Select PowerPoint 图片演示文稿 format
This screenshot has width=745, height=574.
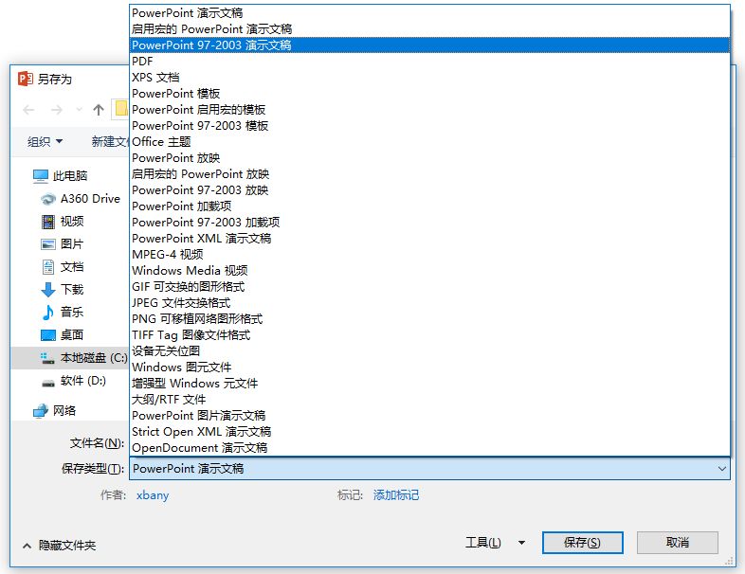point(429,417)
